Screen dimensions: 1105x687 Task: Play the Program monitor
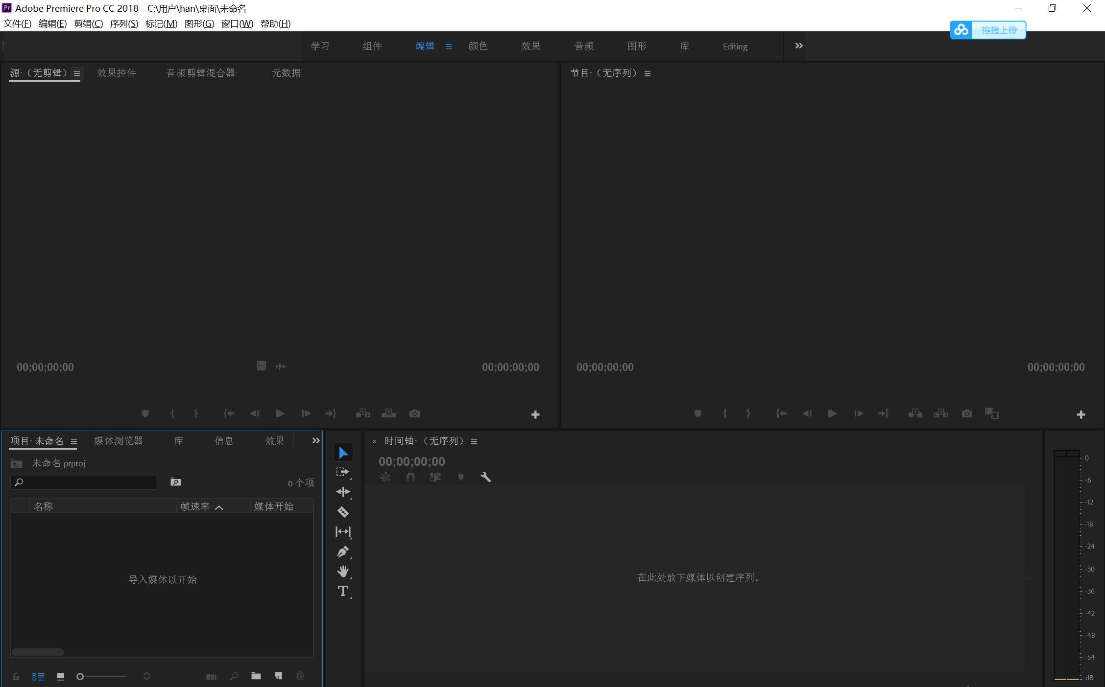point(832,413)
